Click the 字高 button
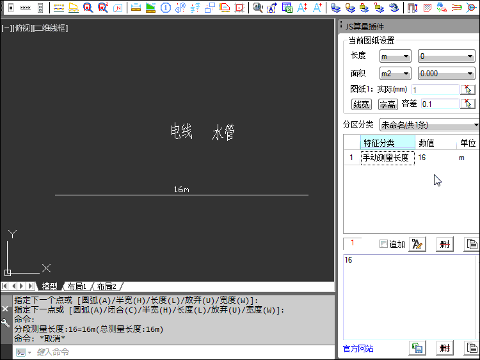480x360 pixels. click(x=387, y=104)
